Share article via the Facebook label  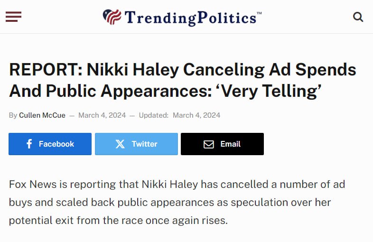tap(56, 144)
